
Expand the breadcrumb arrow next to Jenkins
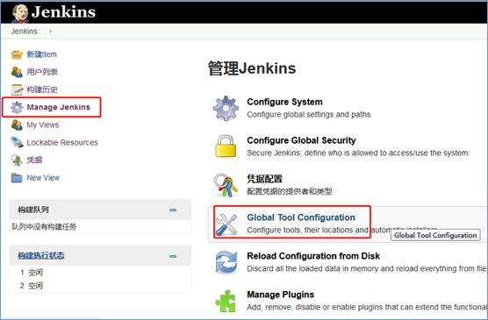tap(50, 32)
